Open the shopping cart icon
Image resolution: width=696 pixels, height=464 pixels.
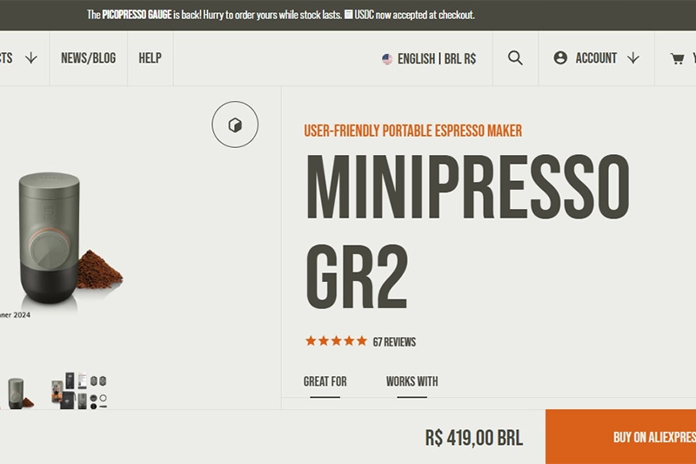678,58
